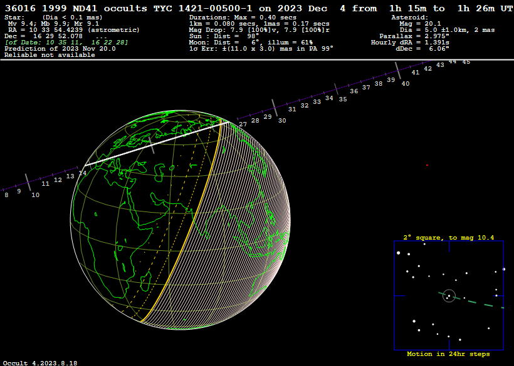Click minute label 29 on the path

pyautogui.click(x=268, y=117)
